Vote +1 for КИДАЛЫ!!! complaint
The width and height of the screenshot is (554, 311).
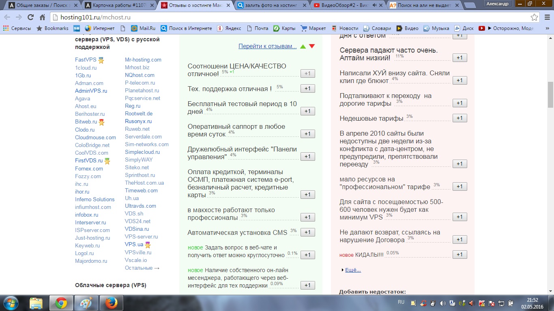tap(460, 254)
